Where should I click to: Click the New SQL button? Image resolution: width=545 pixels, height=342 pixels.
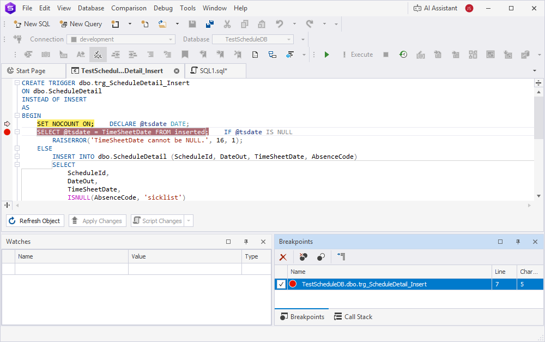pos(32,24)
